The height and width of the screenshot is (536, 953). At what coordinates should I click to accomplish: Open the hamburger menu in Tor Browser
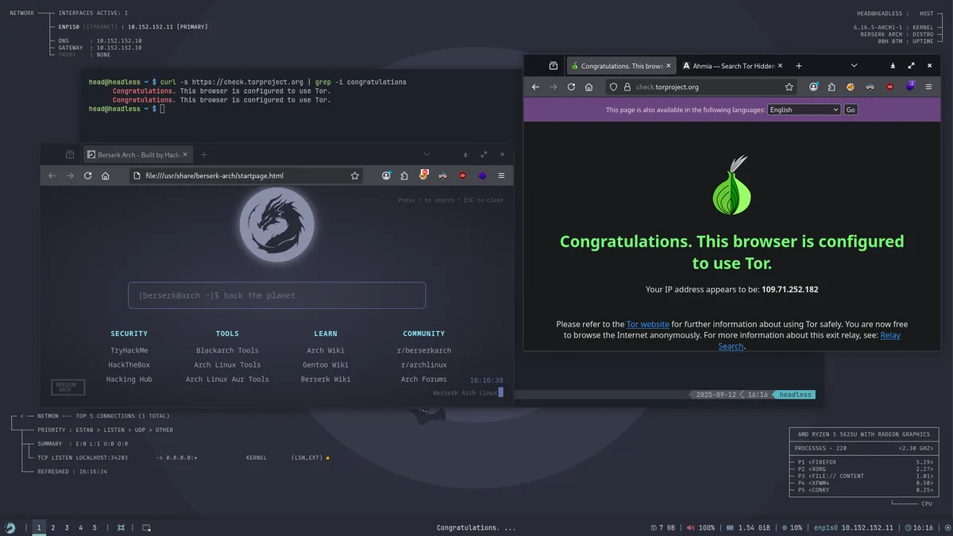(928, 87)
